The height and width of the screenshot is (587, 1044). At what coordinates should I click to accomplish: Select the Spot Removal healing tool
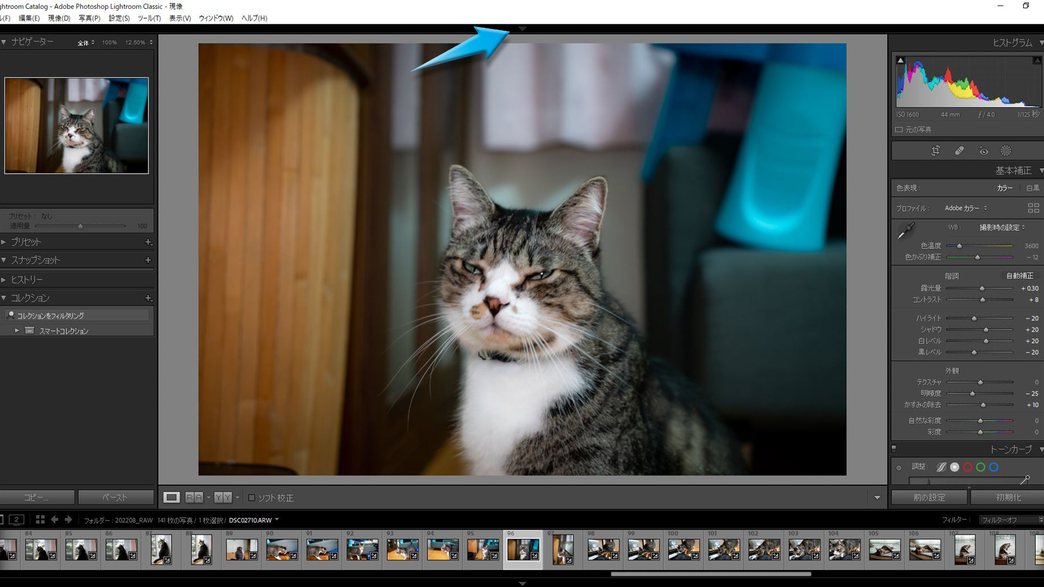click(960, 151)
